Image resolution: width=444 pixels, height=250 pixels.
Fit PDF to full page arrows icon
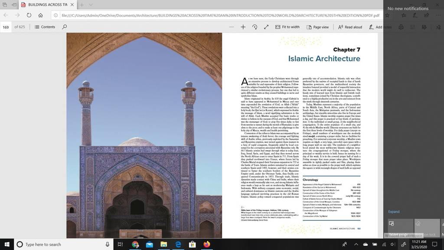tap(266, 27)
